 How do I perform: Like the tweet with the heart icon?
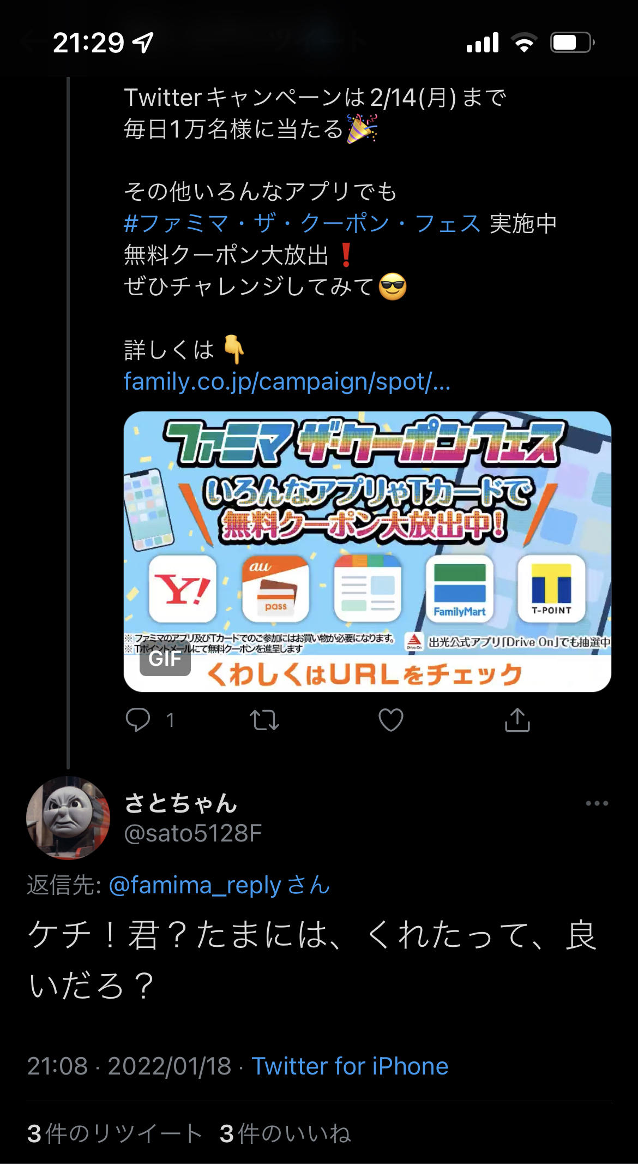(391, 720)
